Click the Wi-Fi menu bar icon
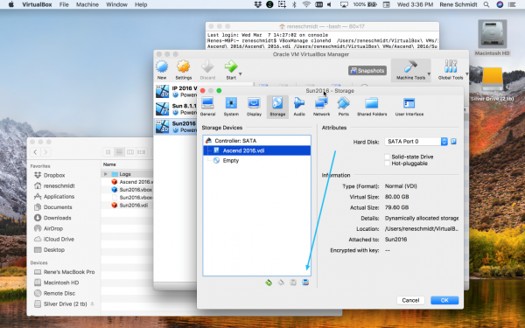Viewport: 525px width, 328px height. click(x=306, y=4)
